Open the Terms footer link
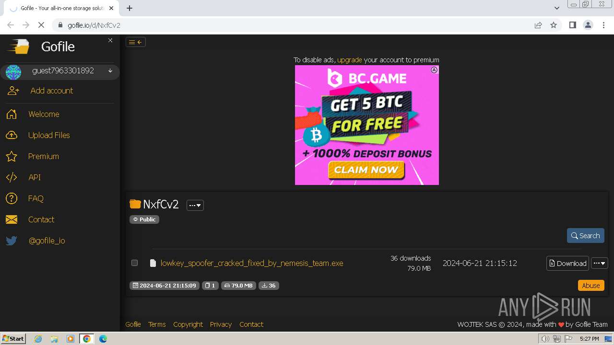Viewport: 614px width, 345px height. coord(157,324)
